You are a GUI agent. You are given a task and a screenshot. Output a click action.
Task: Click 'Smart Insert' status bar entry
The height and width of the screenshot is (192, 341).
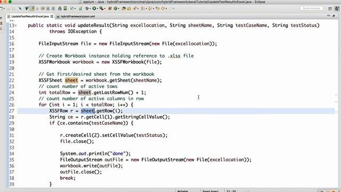tap(210, 191)
